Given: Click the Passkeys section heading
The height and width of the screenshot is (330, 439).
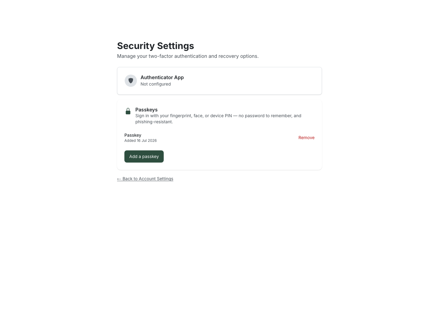Looking at the screenshot, I should click(x=146, y=110).
